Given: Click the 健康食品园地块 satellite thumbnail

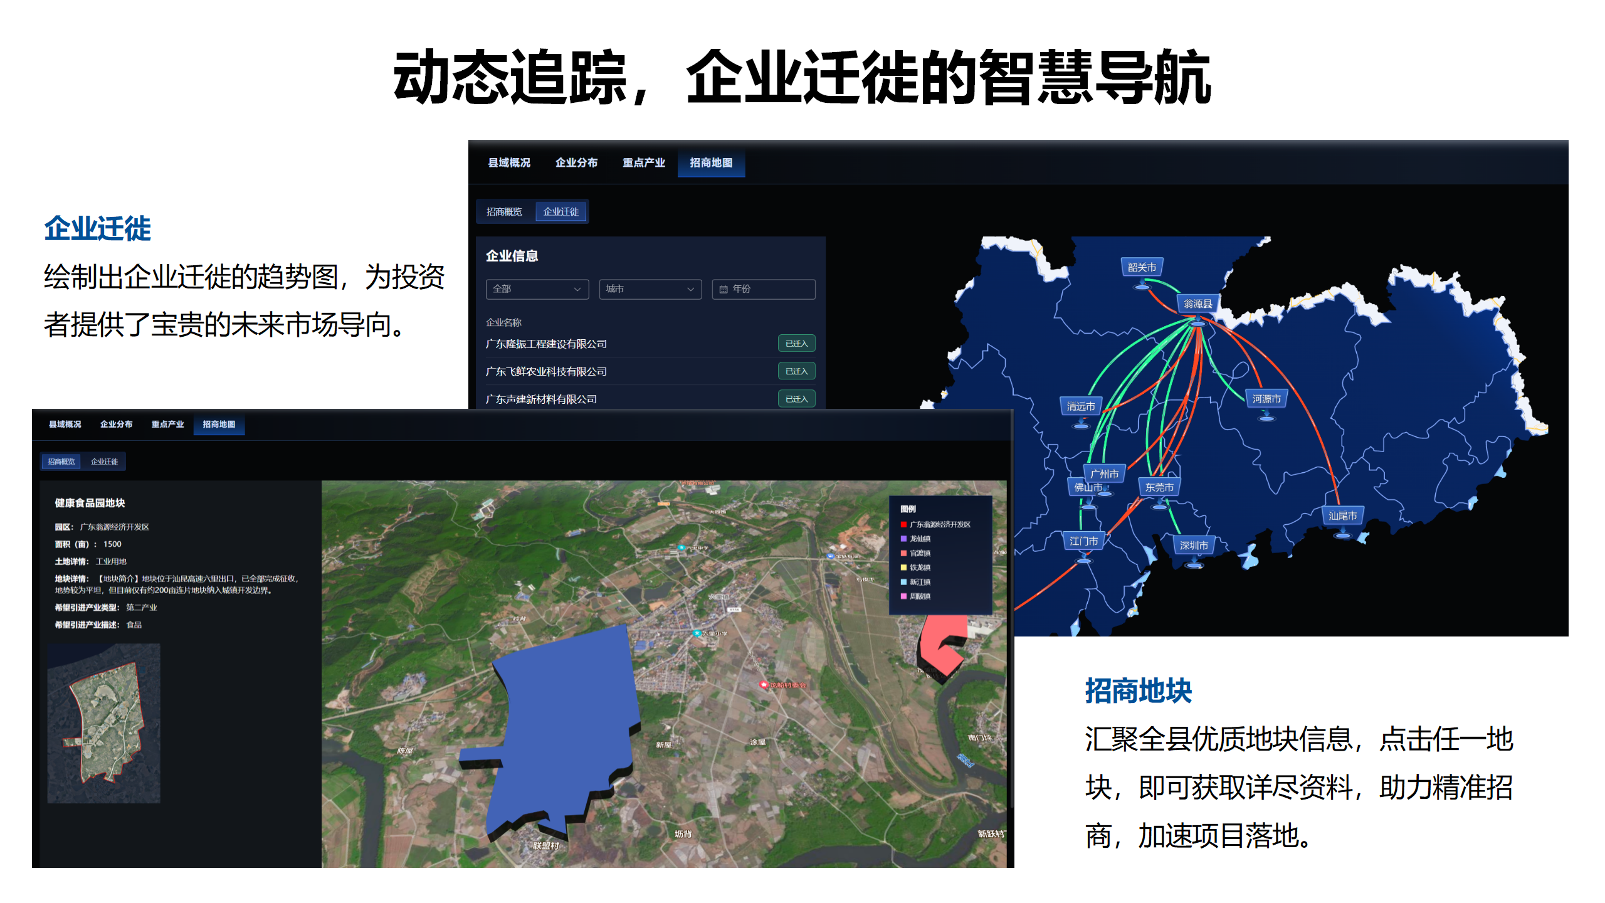Looking at the screenshot, I should [104, 721].
